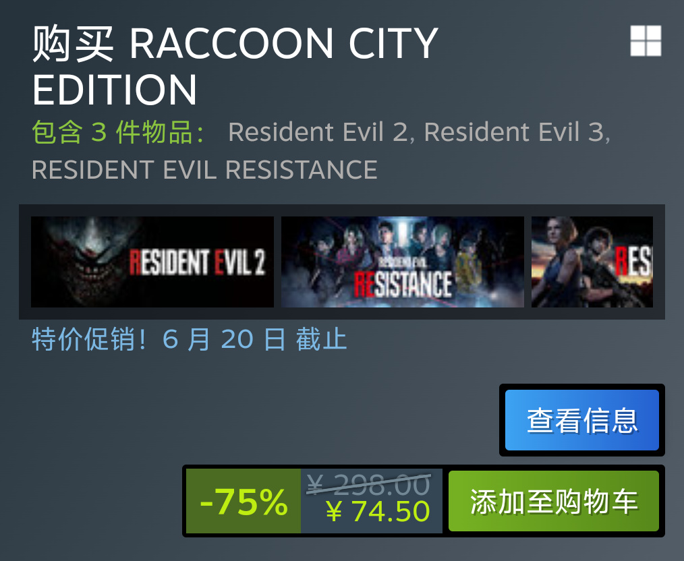Click the green 添加至购物车 button

[554, 501]
